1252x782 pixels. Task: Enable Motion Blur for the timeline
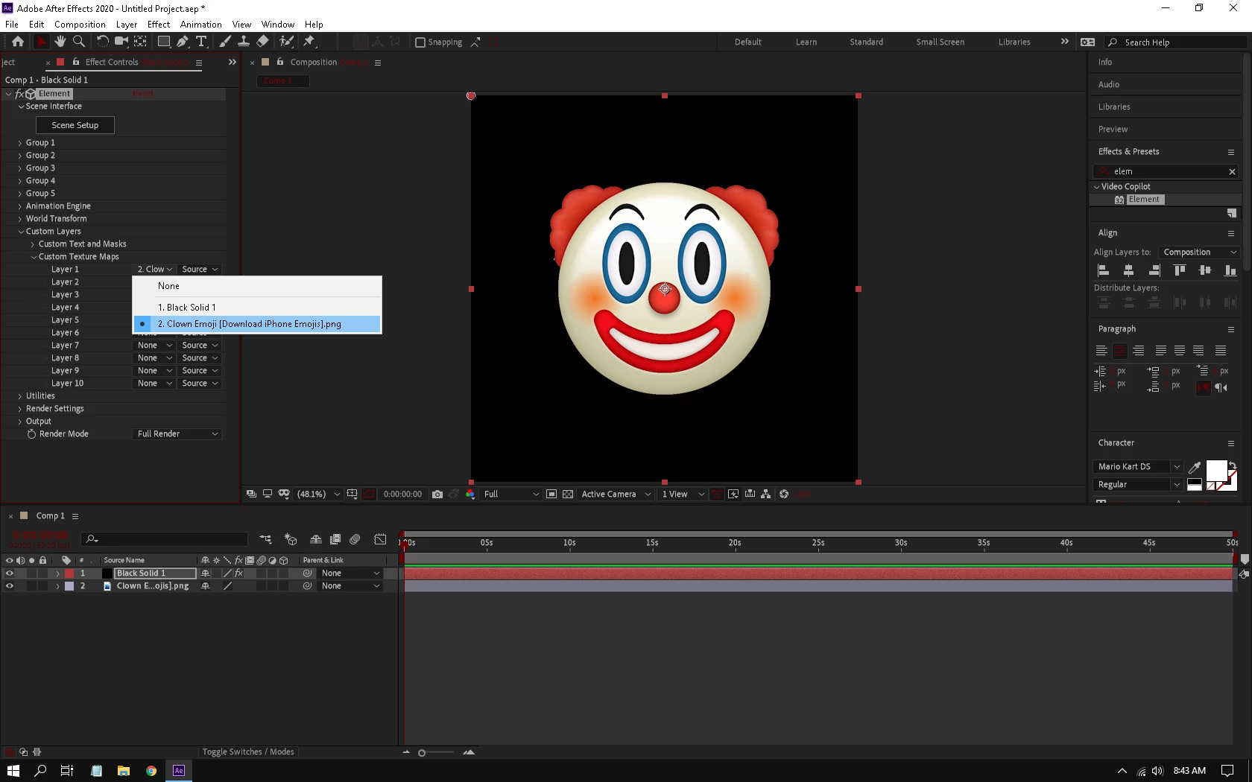[355, 539]
